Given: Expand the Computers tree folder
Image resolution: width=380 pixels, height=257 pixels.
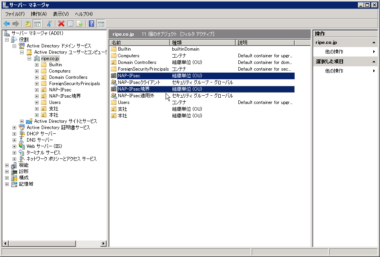Looking at the screenshot, I should [37, 71].
